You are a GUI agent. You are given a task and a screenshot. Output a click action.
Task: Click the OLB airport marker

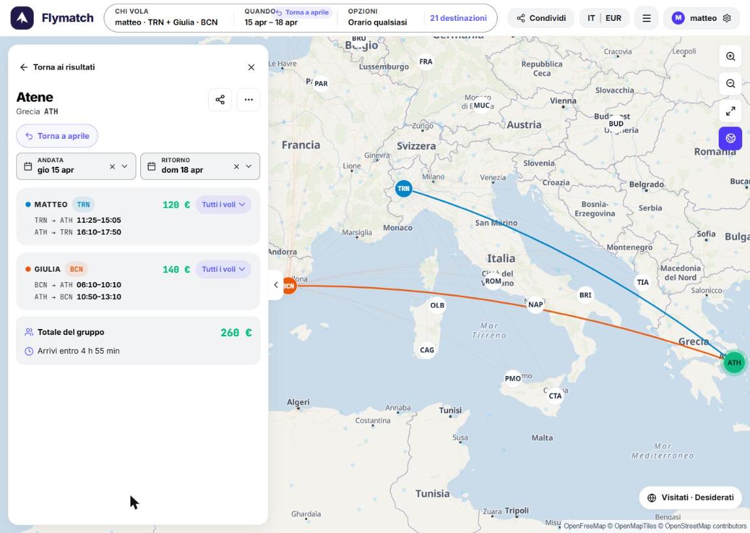click(x=437, y=305)
